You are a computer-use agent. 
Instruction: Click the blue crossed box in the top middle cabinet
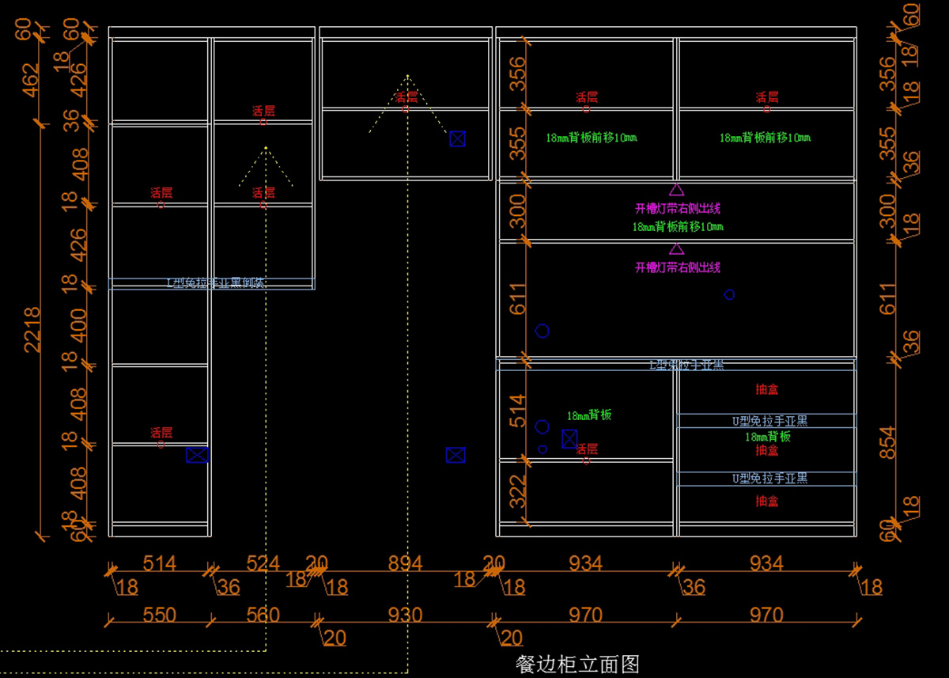point(457,138)
